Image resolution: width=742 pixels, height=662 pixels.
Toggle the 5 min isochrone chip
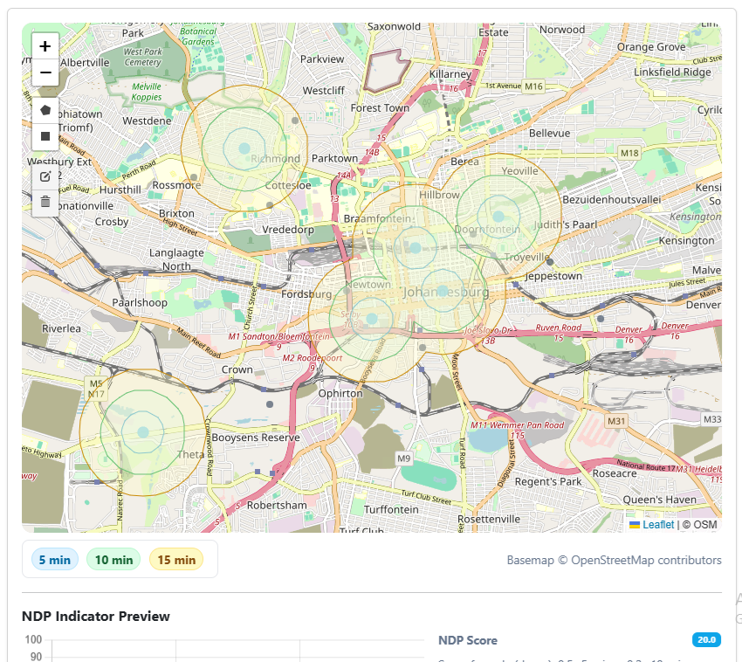point(54,560)
